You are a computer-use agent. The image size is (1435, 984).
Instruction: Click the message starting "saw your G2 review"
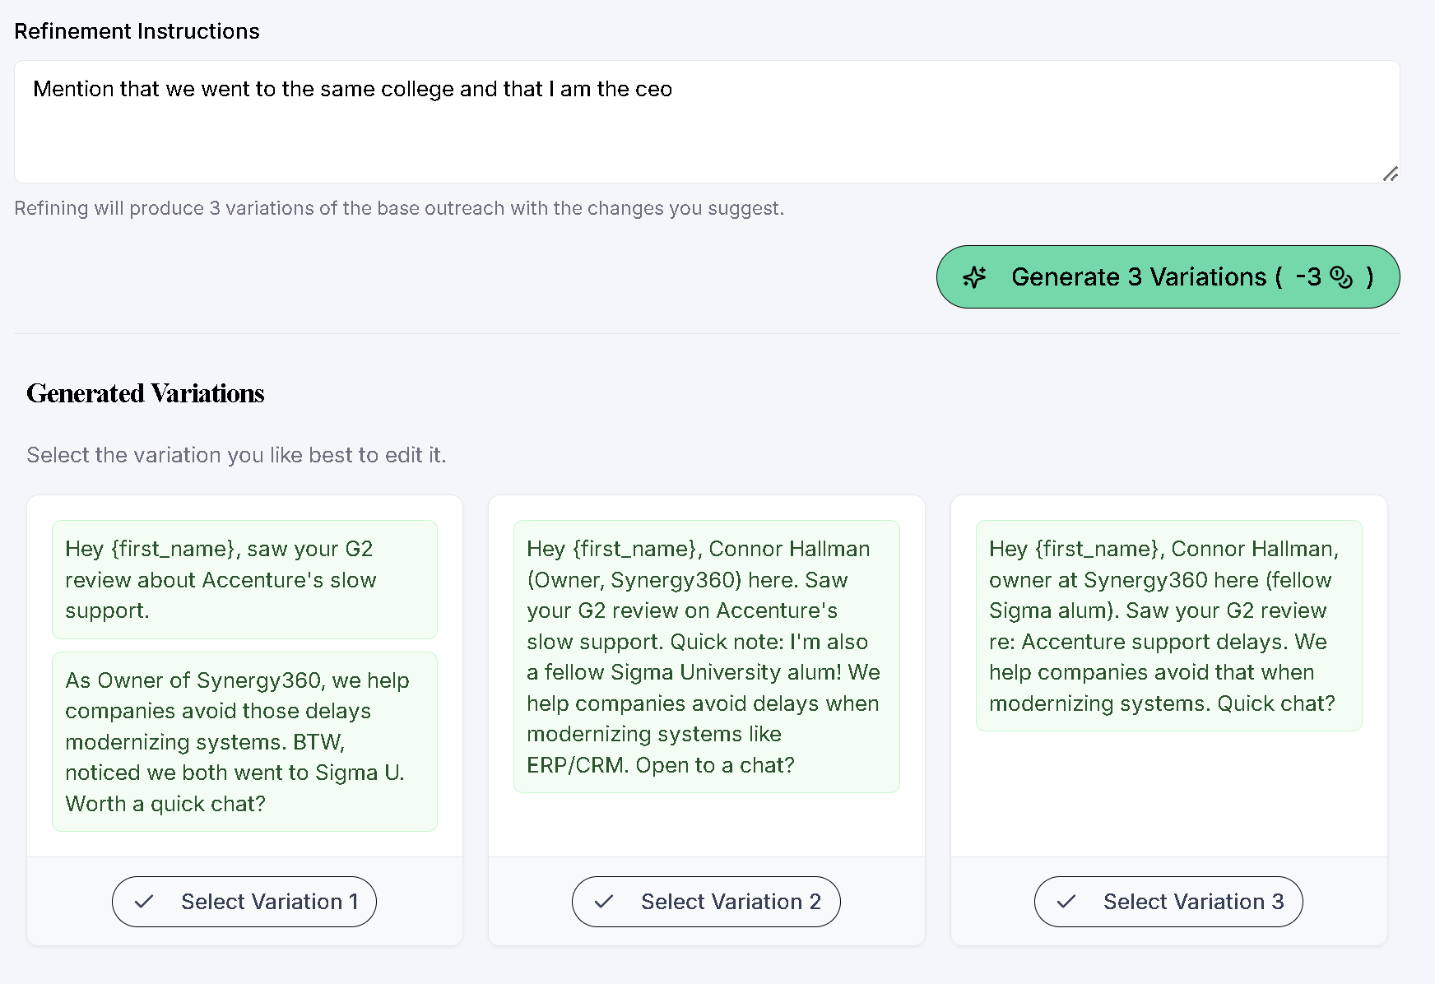tap(244, 579)
